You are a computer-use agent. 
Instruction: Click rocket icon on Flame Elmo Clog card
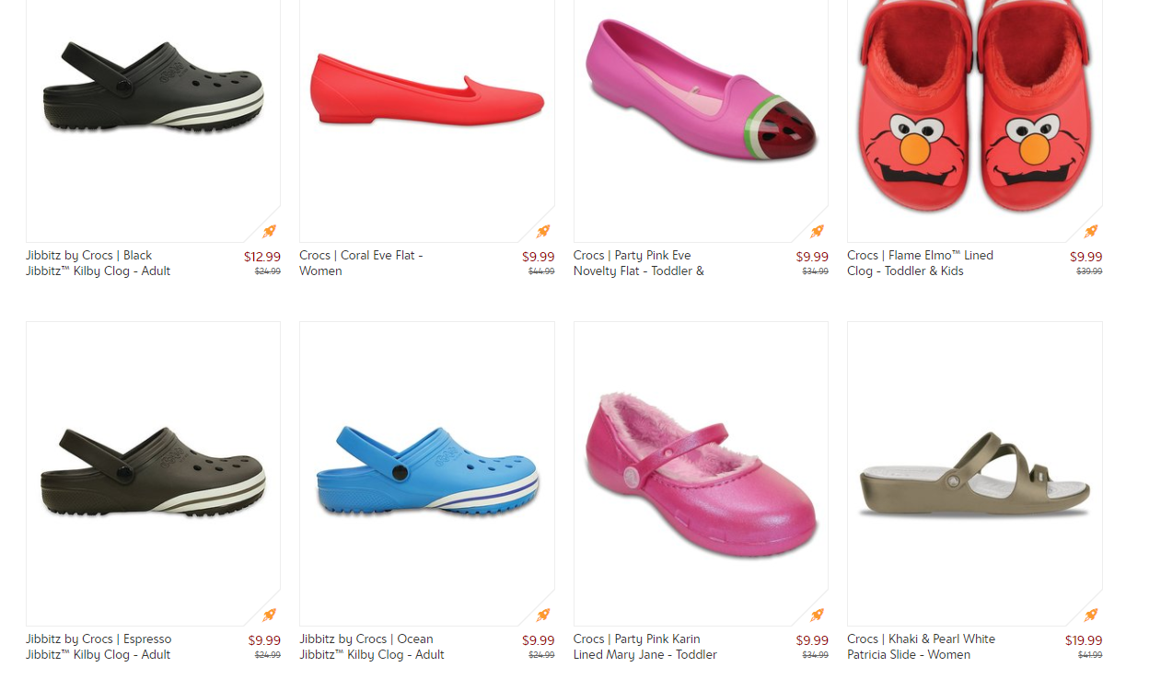pyautogui.click(x=1091, y=231)
